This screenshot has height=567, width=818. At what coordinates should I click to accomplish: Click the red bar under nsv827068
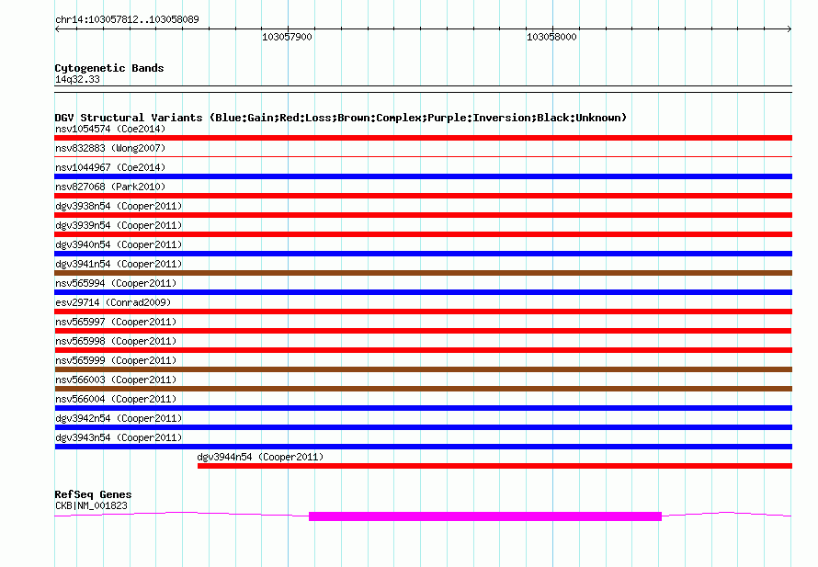423,196
